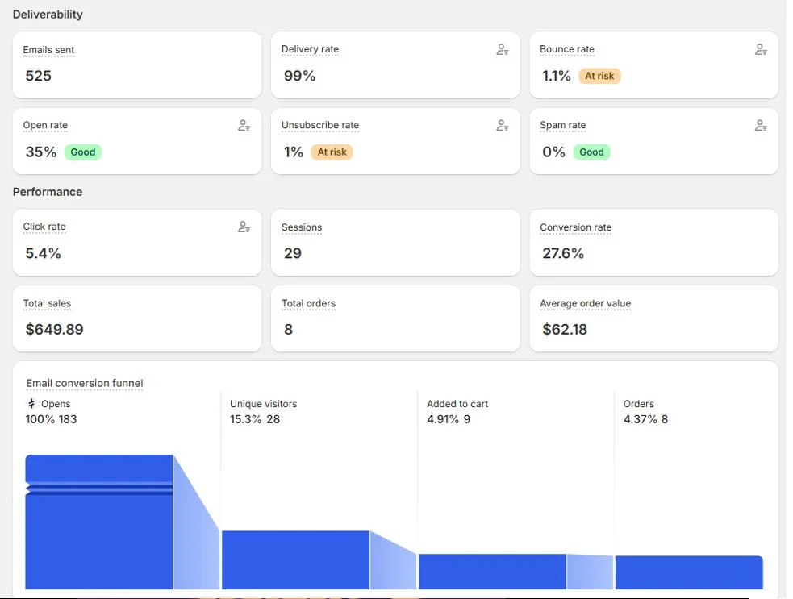Click the Click rate customer filter icon
The height and width of the screenshot is (599, 793).
[x=244, y=227]
